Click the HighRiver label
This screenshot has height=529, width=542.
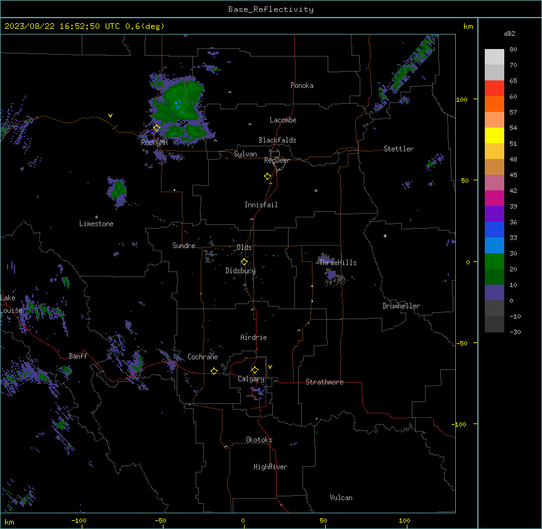270,467
